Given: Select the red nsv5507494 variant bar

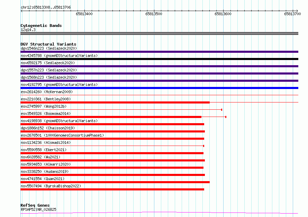Looking at the screenshot, I should [x=112, y=189].
